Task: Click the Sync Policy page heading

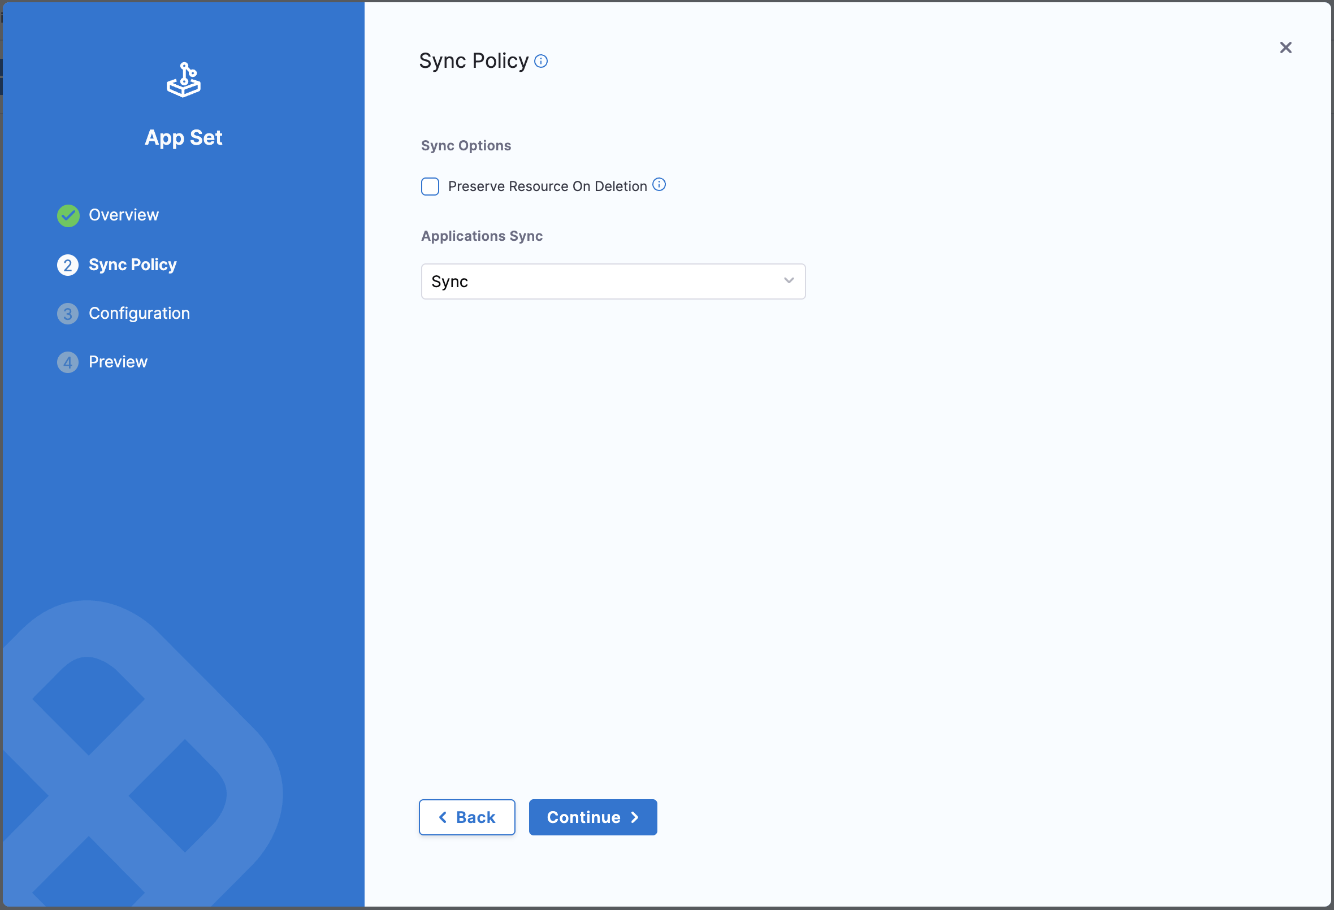Action: click(x=474, y=61)
